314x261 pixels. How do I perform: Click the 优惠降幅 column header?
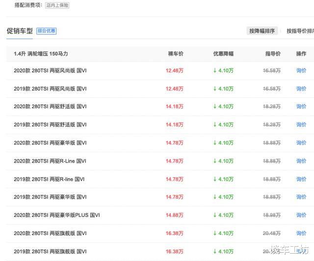[x=223, y=53]
